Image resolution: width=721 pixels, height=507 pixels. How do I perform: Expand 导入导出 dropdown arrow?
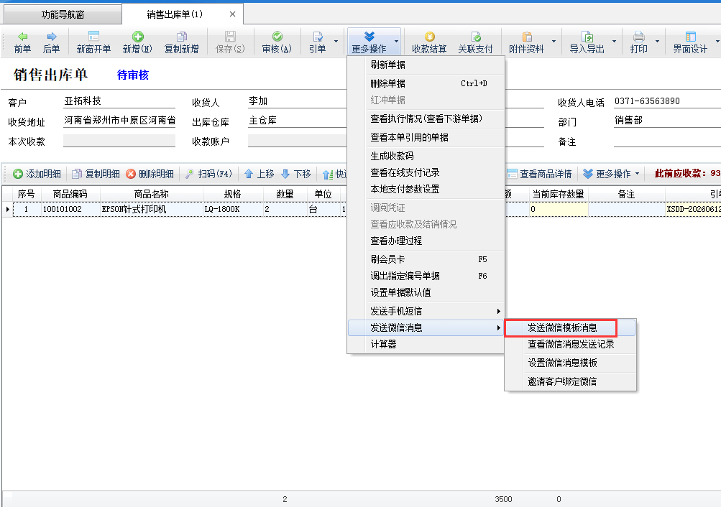614,42
